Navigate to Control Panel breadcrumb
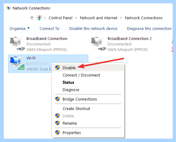The image size is (176, 142). pyautogui.click(x=61, y=18)
